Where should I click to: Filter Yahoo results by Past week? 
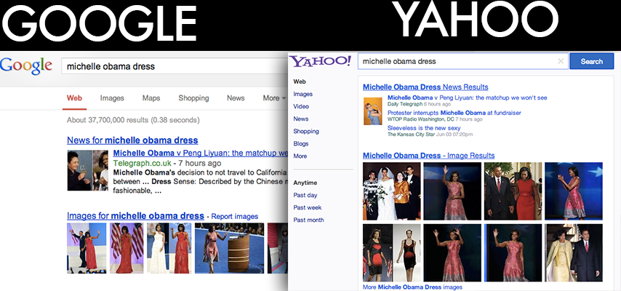[308, 207]
